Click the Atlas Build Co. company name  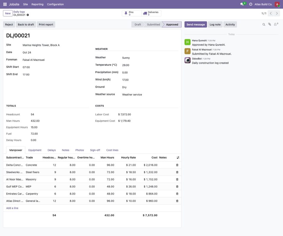coord(263,4)
